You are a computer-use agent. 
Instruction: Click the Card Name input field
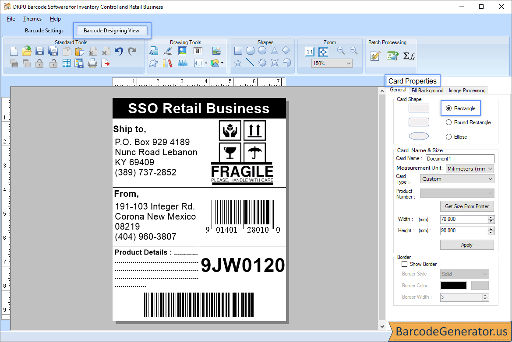click(x=460, y=159)
